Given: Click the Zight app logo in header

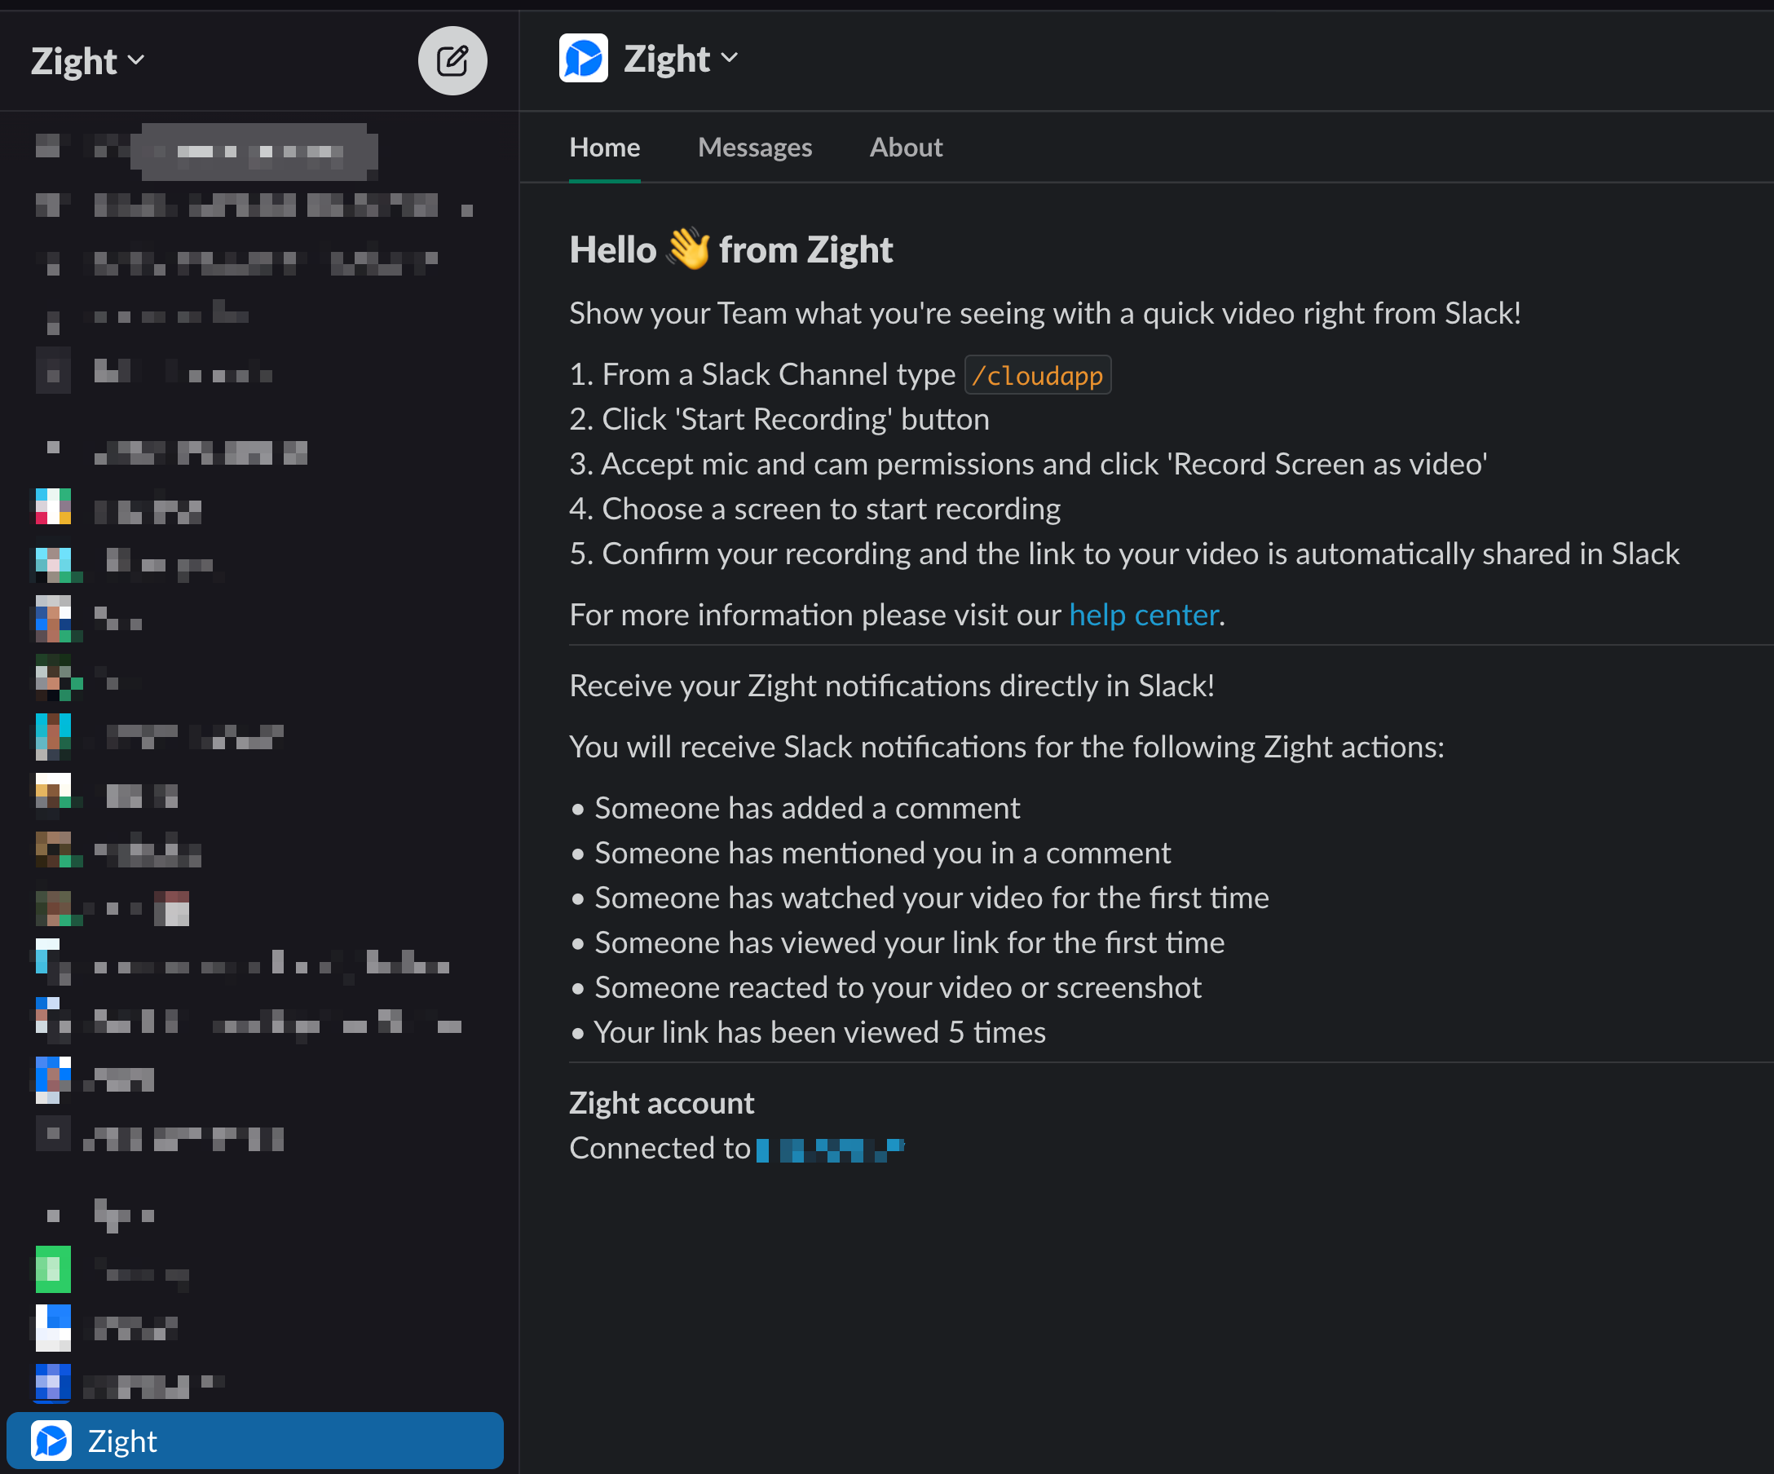Looking at the screenshot, I should coord(584,58).
